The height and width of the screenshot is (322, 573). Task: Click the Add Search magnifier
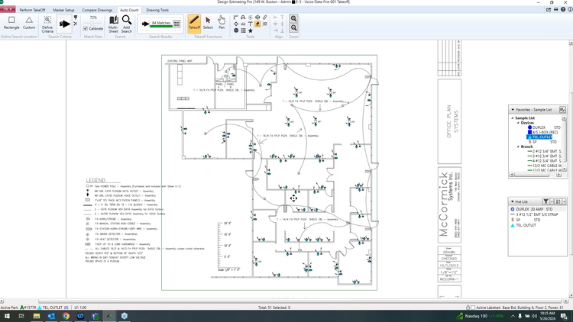127,24
